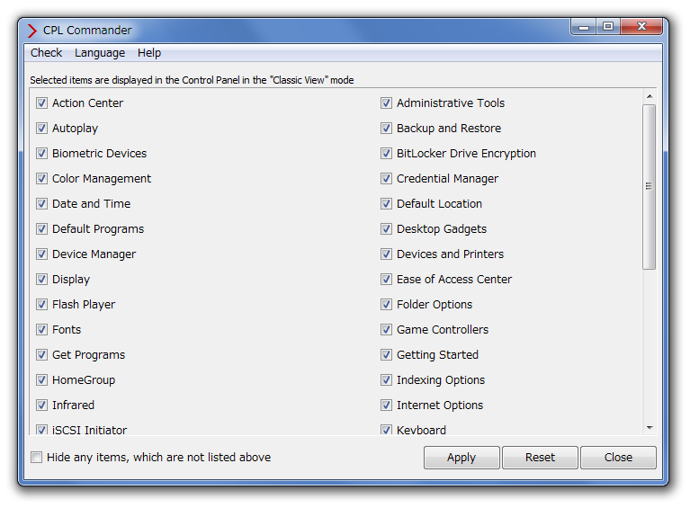Uncheck the Action Center checkbox
This screenshot has width=690, height=508.
41,102
